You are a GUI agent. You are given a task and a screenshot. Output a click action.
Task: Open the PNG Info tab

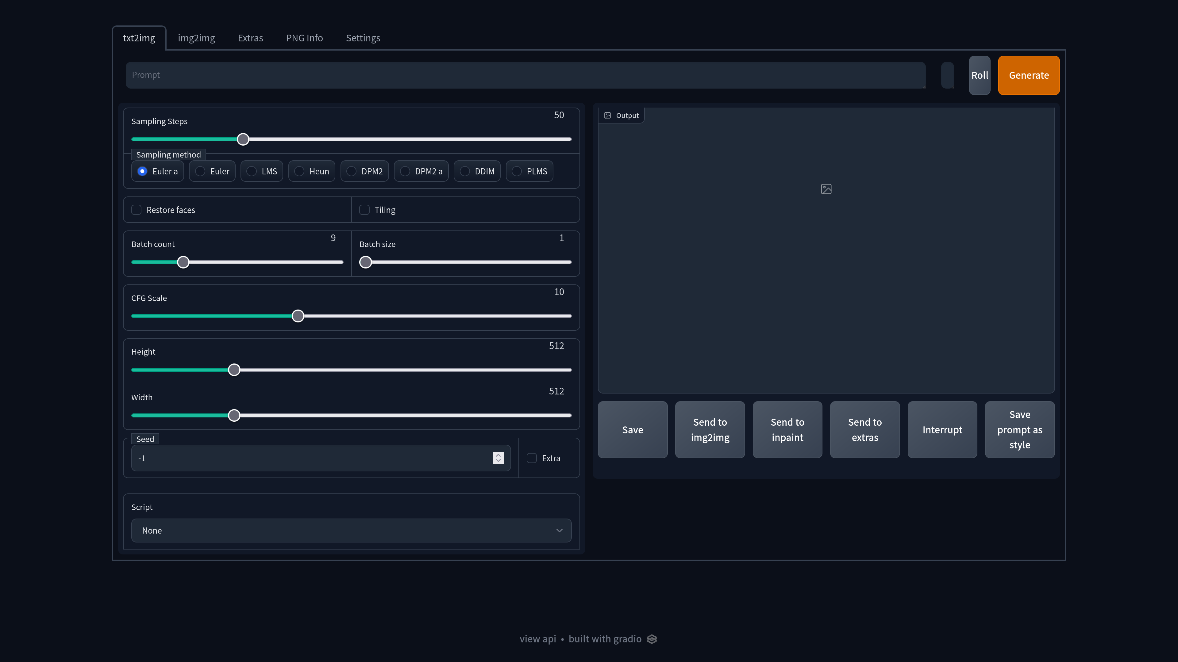tap(304, 38)
